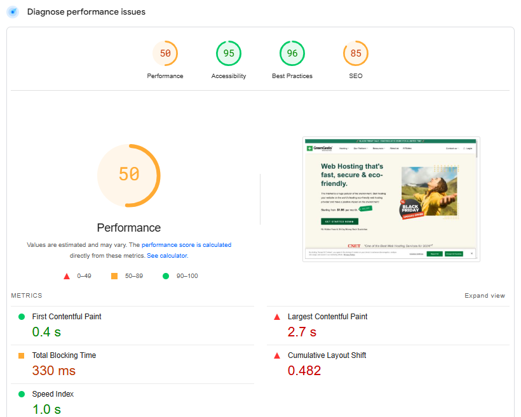This screenshot has height=417, width=521.
Task: Click the Lighthouse logo icon
Action: coord(12,12)
